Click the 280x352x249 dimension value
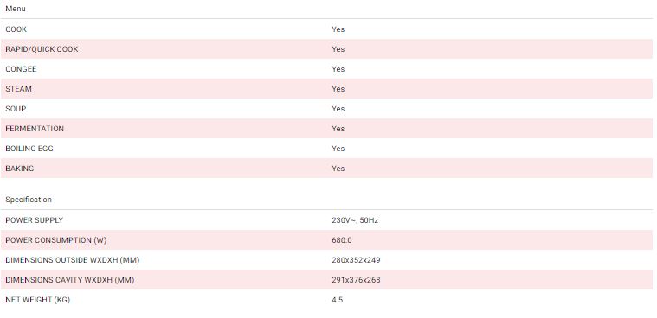This screenshot has height=318, width=657. pyautogui.click(x=356, y=260)
